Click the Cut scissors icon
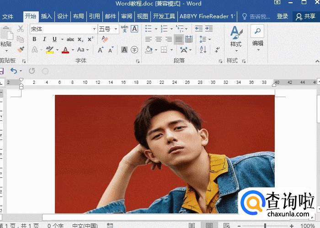The width and height of the screenshot is (320, 228). pos(21,29)
